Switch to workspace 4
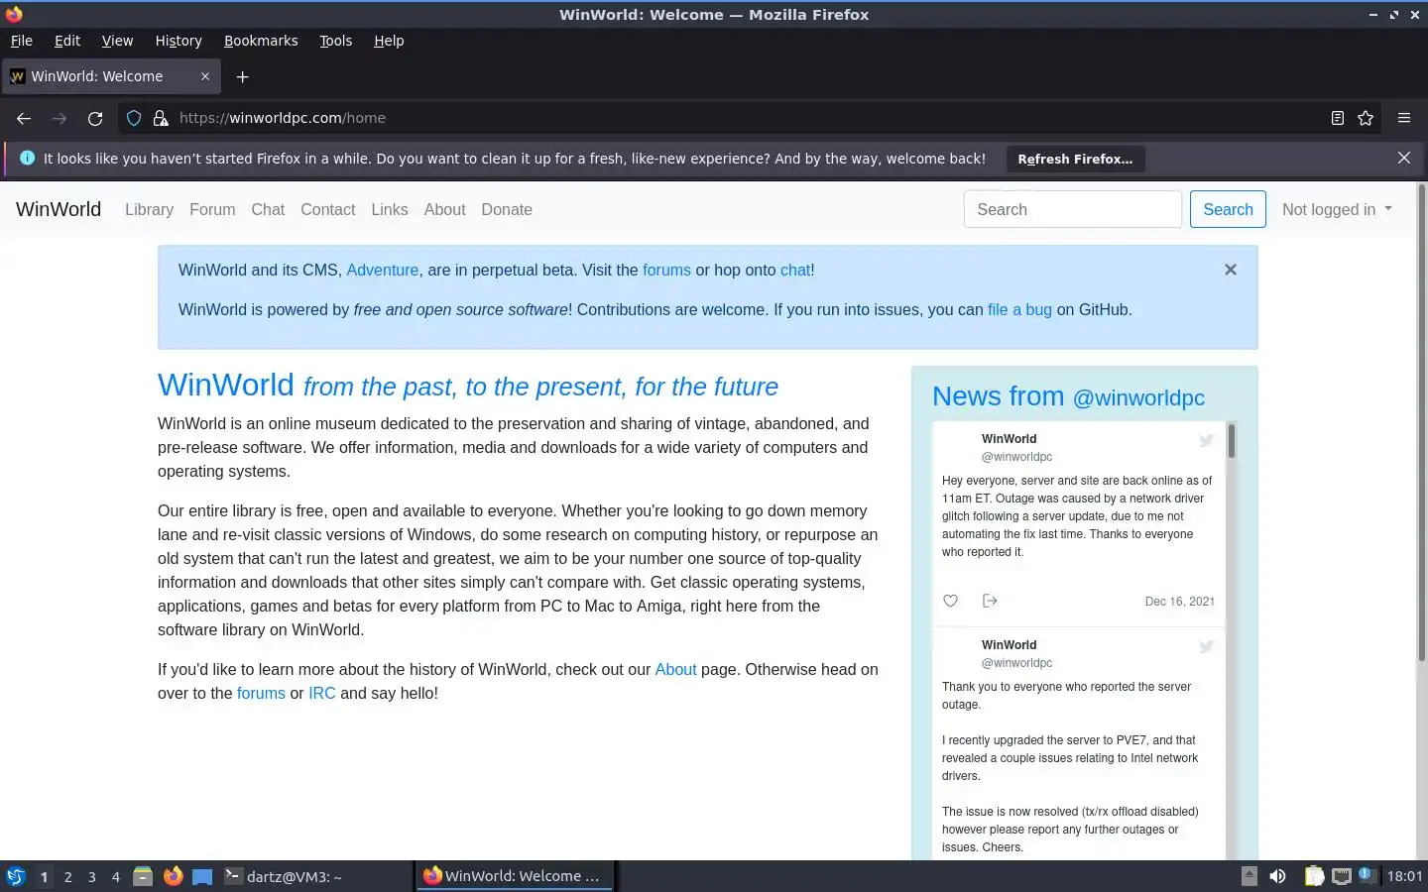The width and height of the screenshot is (1428, 892). (115, 876)
